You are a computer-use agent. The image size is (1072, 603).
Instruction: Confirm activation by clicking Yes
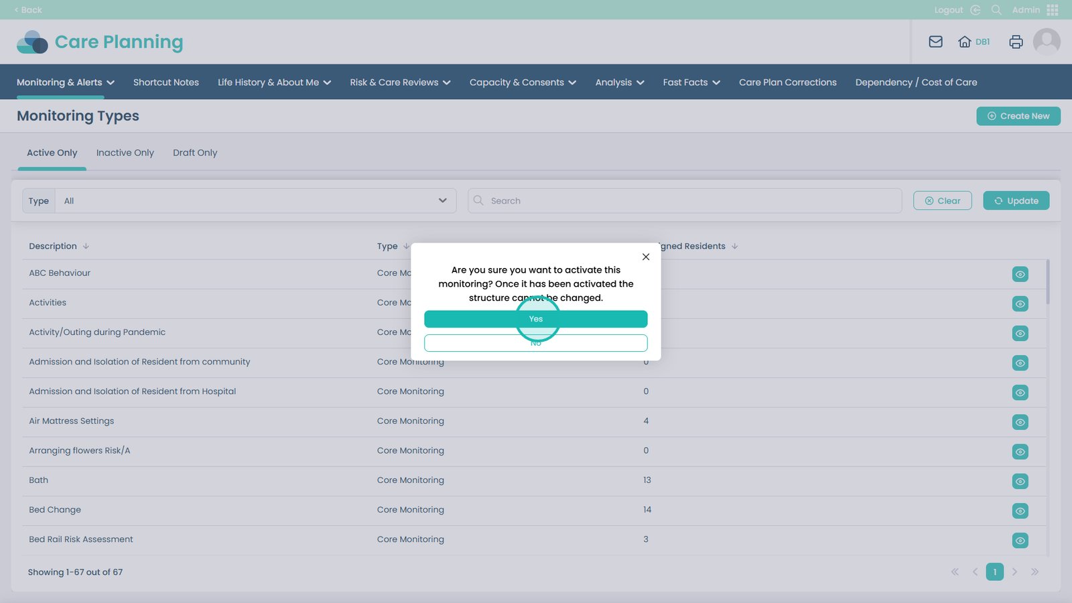pyautogui.click(x=535, y=319)
